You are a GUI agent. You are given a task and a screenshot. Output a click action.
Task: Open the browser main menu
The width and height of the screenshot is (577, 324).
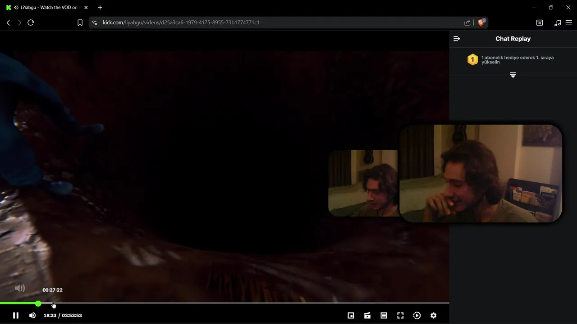[x=568, y=22]
